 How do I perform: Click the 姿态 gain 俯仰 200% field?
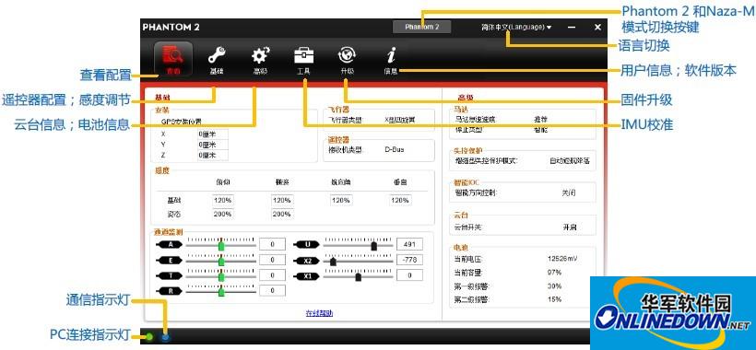tap(223, 214)
